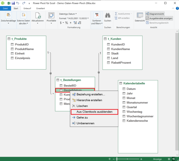Click the Zwischenablage clipboard icon
Screen dimensions: 179x161
coord(8,16)
